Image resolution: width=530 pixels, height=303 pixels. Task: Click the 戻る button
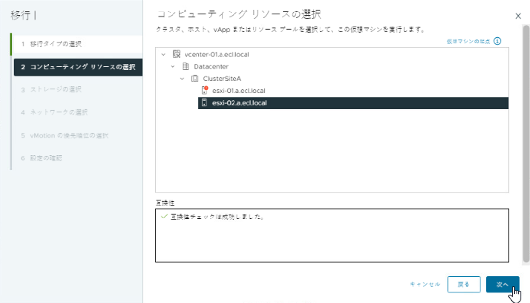click(464, 284)
